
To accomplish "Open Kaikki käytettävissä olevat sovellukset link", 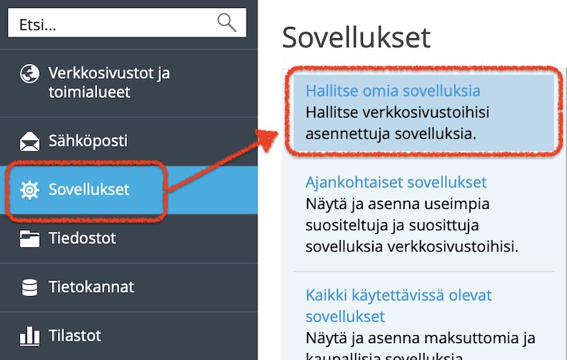I will pos(398,305).
